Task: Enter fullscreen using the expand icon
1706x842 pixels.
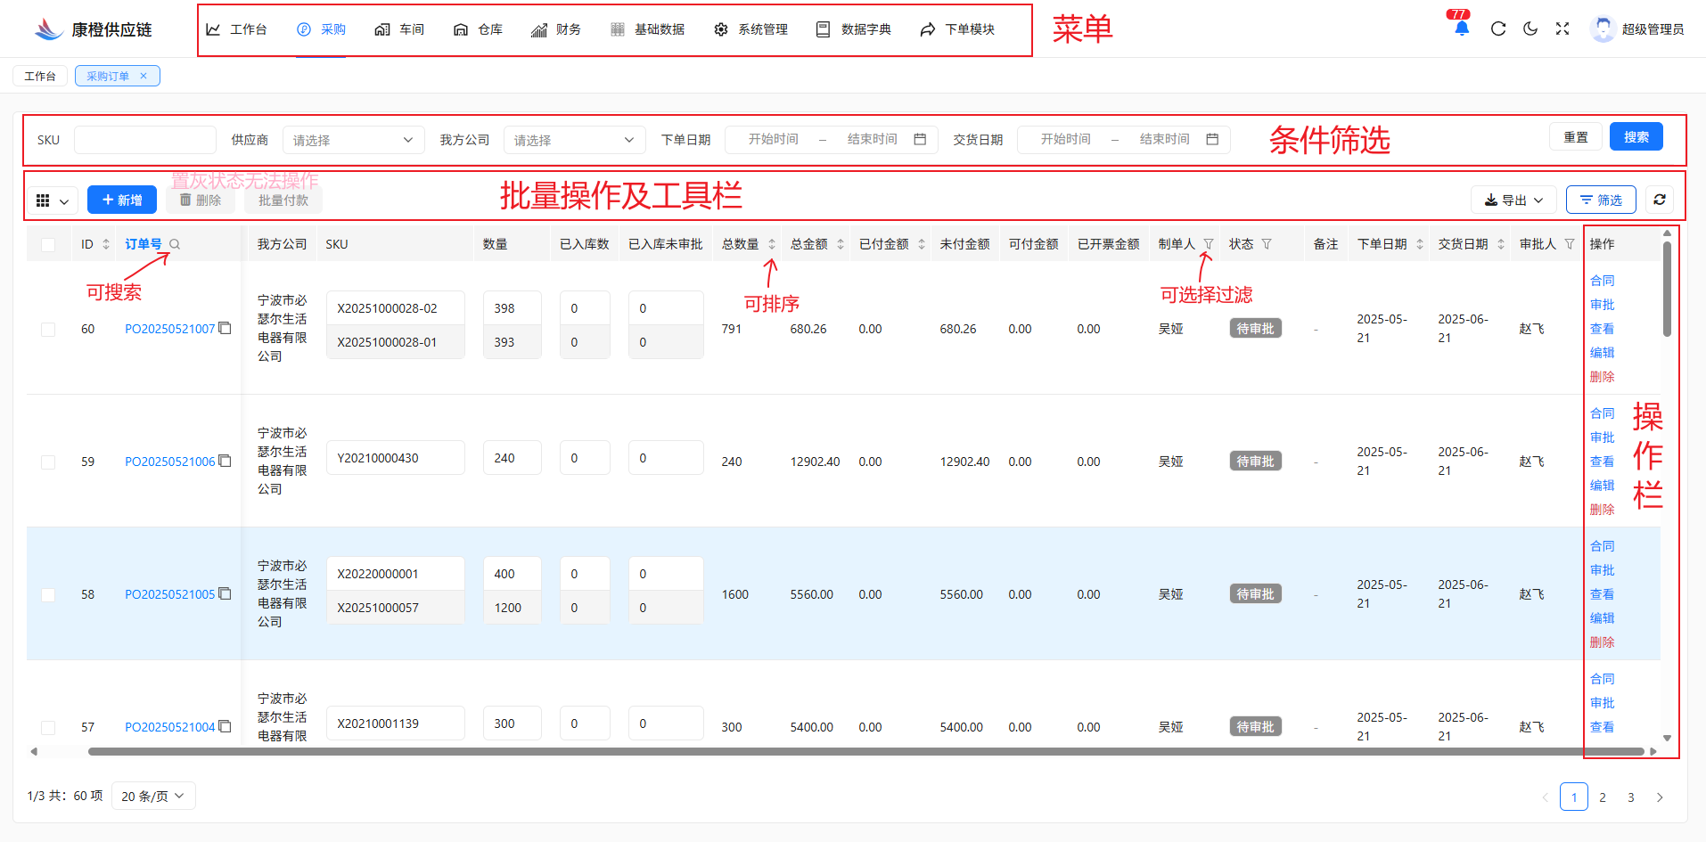Action: (1562, 28)
